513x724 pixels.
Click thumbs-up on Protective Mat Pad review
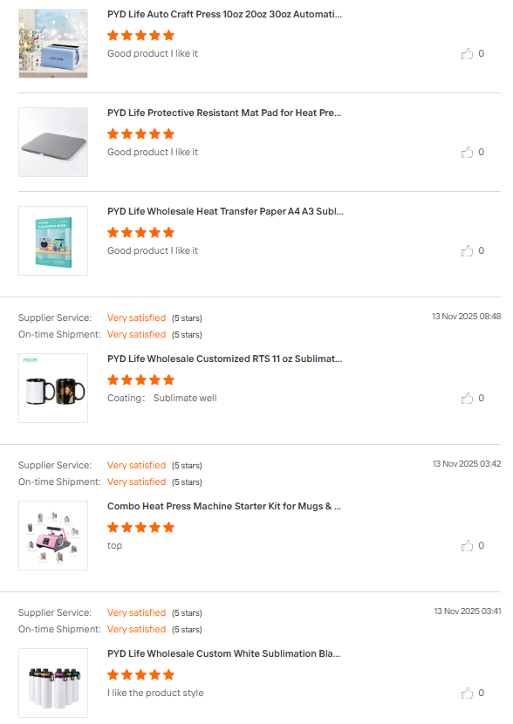(x=467, y=153)
